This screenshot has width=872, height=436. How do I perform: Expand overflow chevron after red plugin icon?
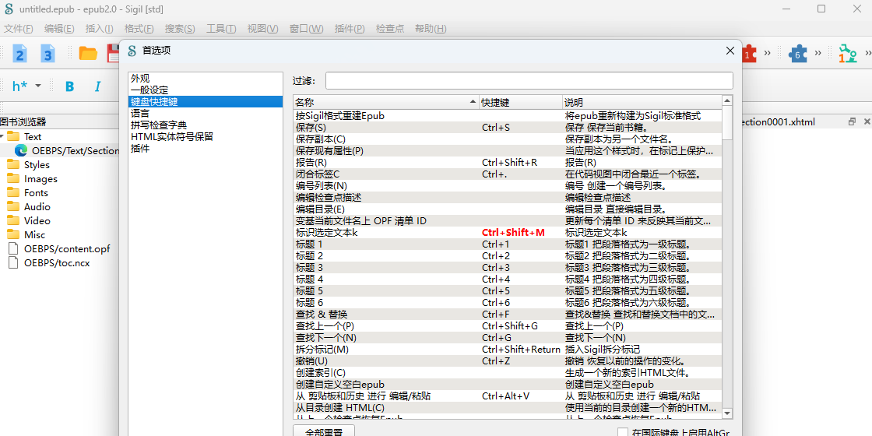coord(768,54)
